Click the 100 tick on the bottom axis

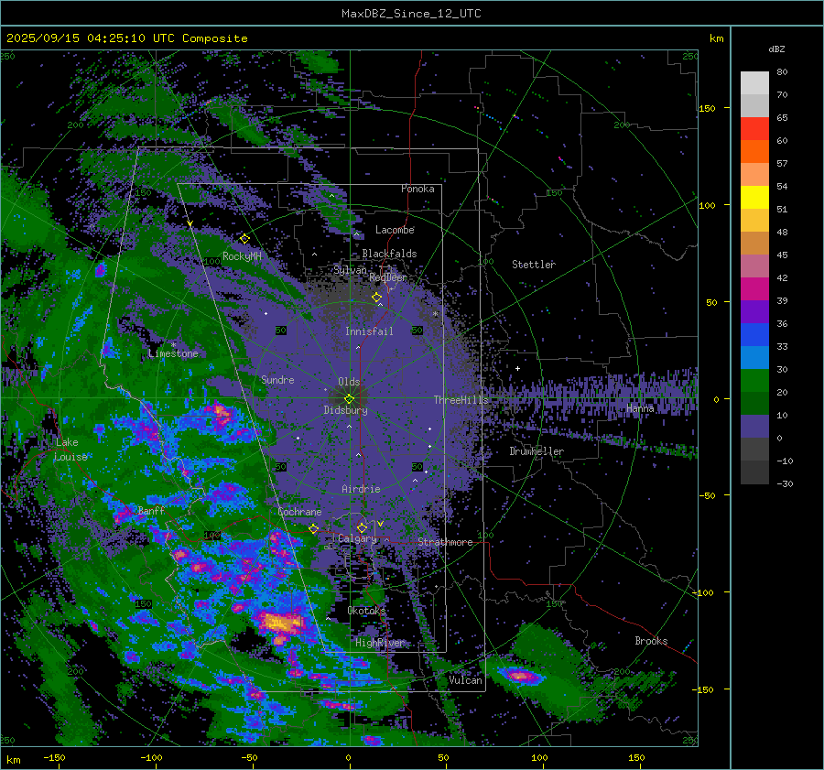[539, 758]
